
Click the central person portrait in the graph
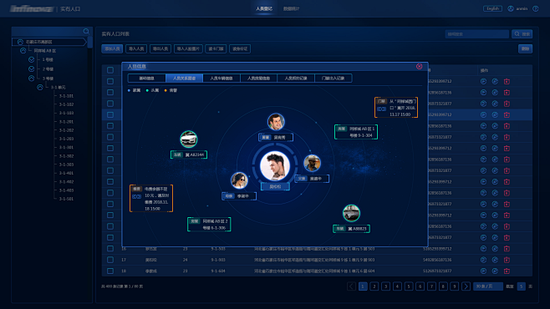[x=275, y=166]
